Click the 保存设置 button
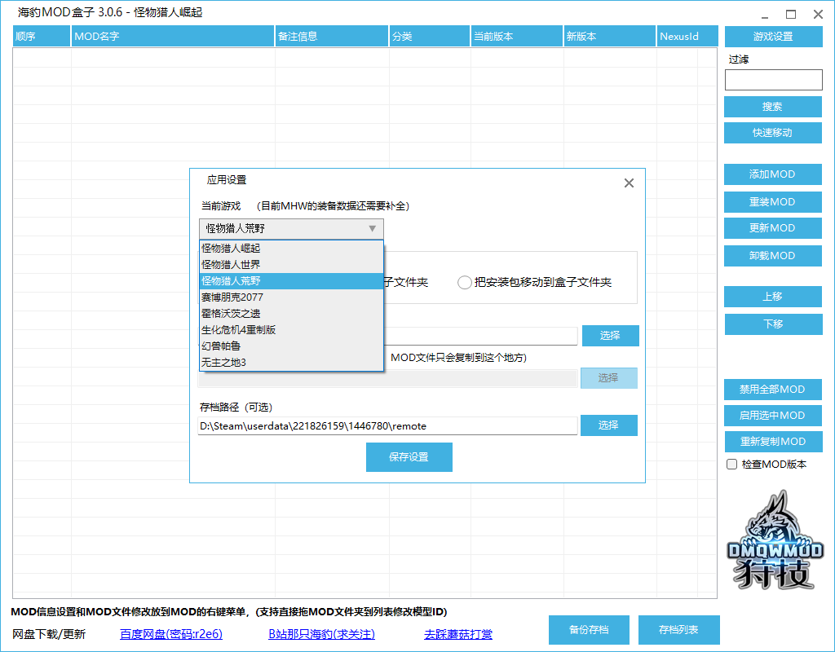The width and height of the screenshot is (835, 652). click(x=409, y=457)
